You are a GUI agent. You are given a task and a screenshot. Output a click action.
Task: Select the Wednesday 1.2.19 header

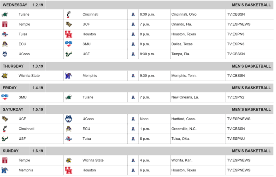23,5
